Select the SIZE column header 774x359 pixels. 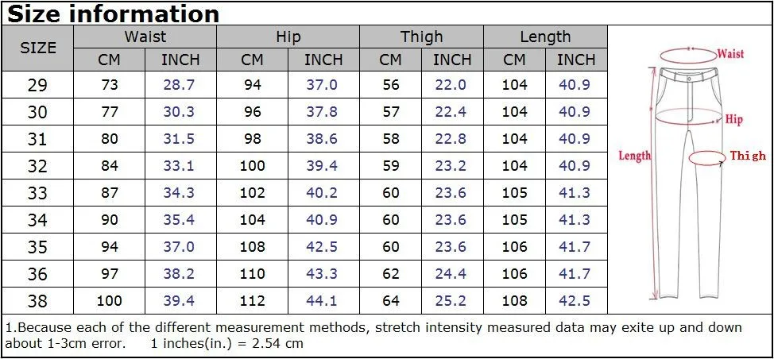click(37, 48)
